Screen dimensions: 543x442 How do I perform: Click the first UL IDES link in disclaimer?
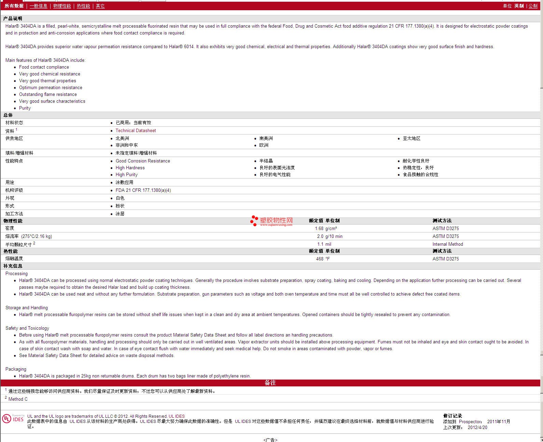pyautogui.click(x=78, y=421)
